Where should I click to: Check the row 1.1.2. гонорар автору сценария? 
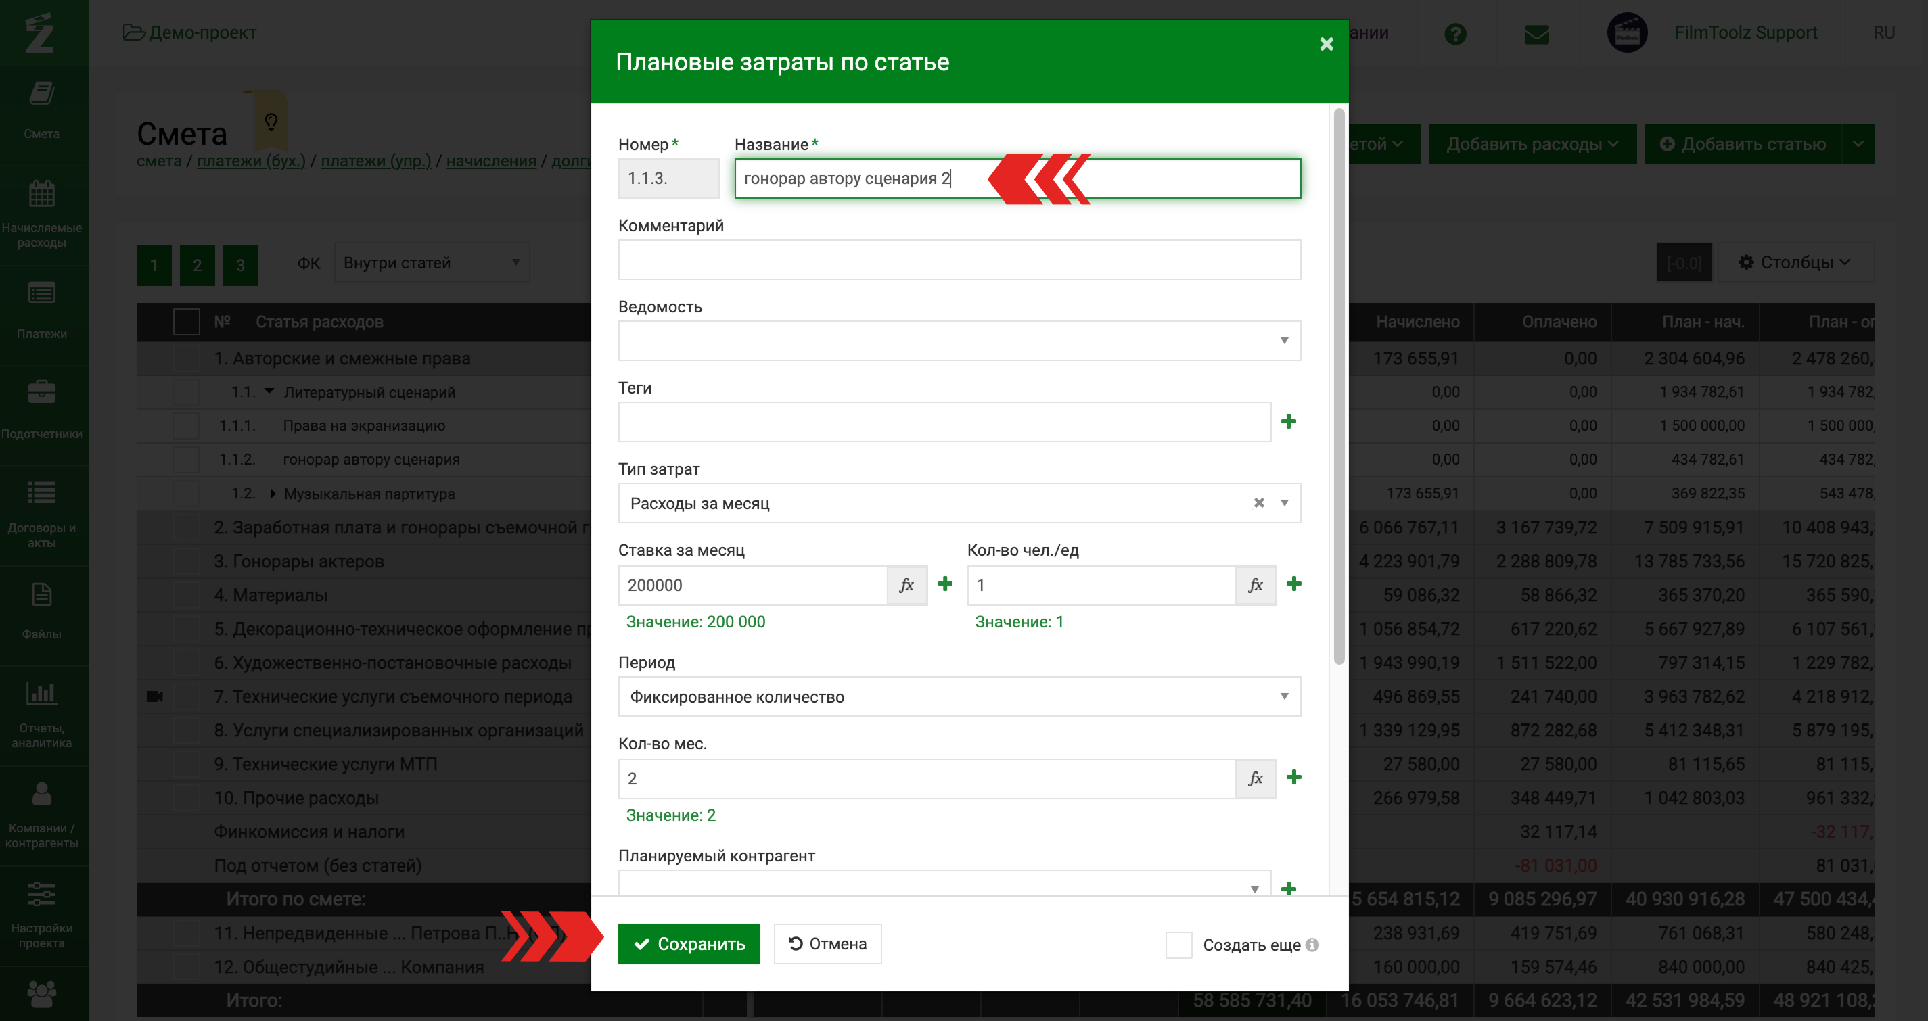pos(186,459)
